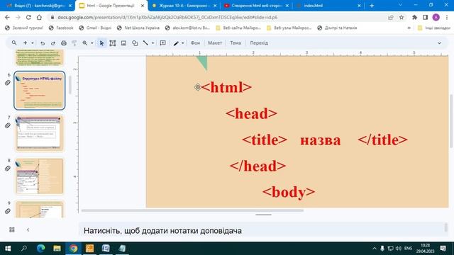
Task: Collapse the filmstrip panel arrow
Action: (28, 229)
